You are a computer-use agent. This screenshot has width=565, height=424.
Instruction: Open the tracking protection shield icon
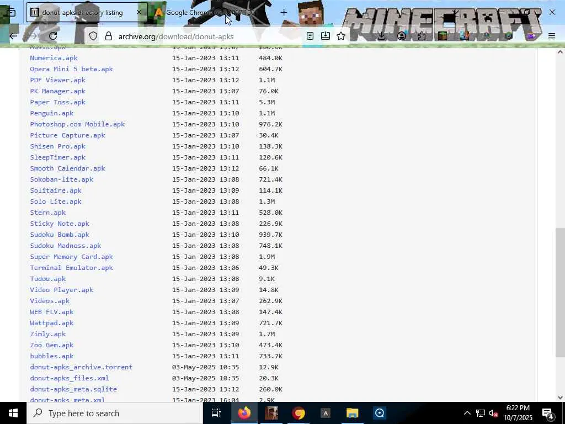tap(93, 36)
